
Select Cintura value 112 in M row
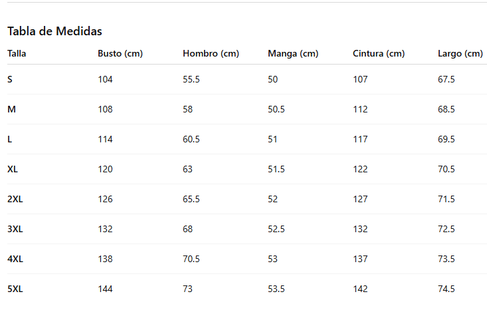(360, 109)
